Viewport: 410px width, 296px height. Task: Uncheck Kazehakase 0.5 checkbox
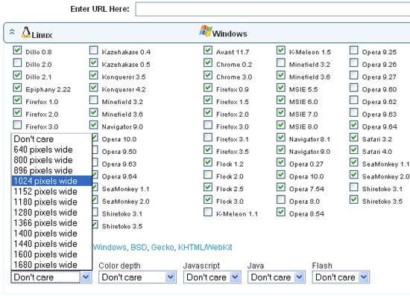94,62
